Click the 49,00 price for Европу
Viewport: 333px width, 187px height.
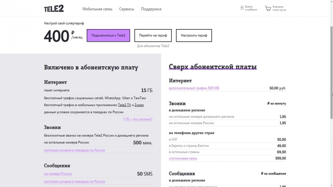(281, 146)
